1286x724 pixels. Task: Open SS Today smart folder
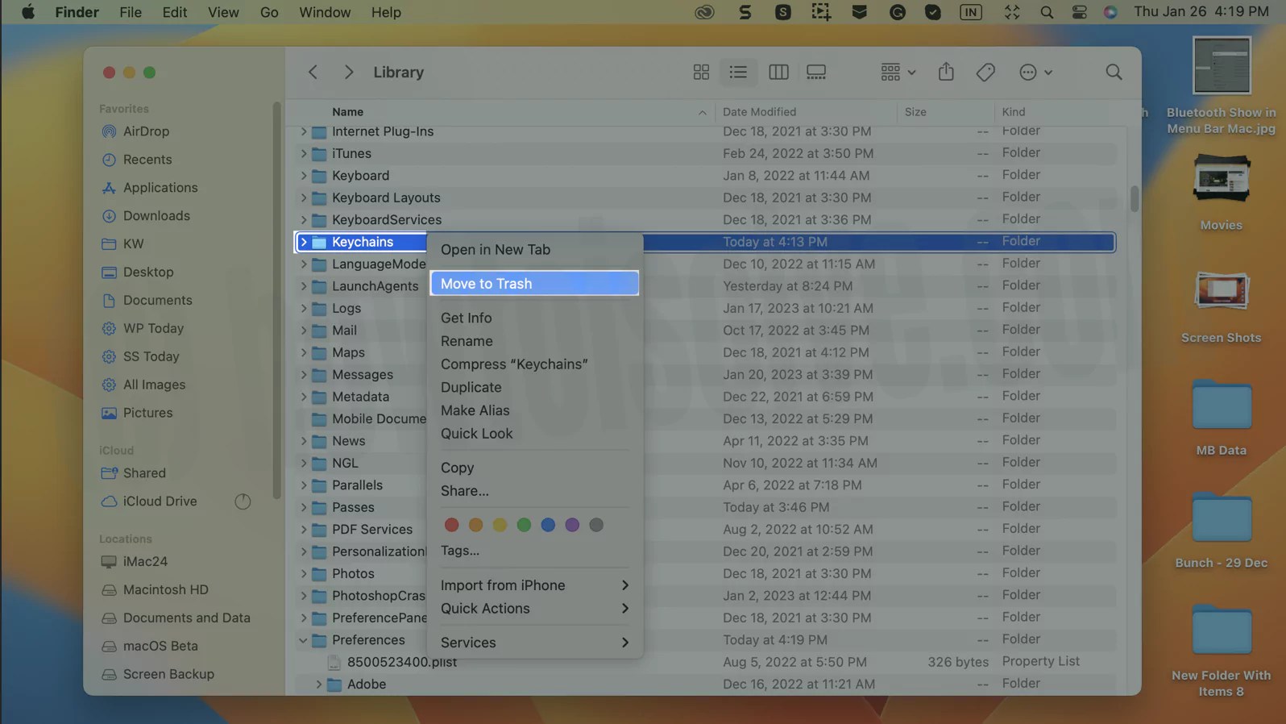pos(151,356)
